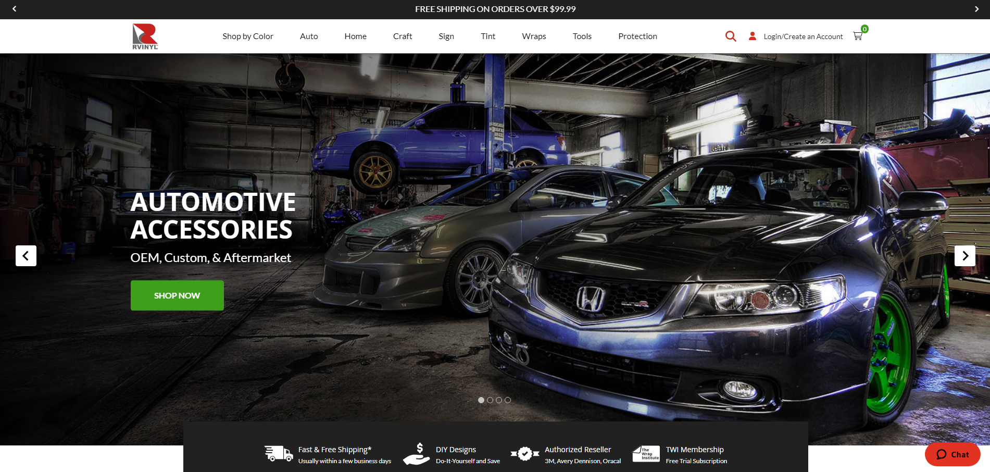Click the DIY Designs hand-dollar icon
990x472 pixels.
pyautogui.click(x=417, y=454)
